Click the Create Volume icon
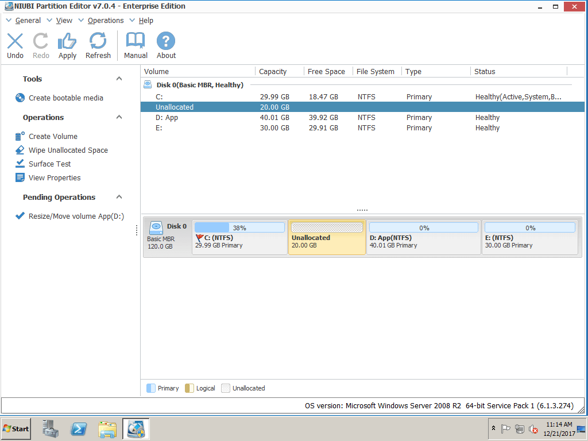This screenshot has height=441, width=588. pos(20,136)
